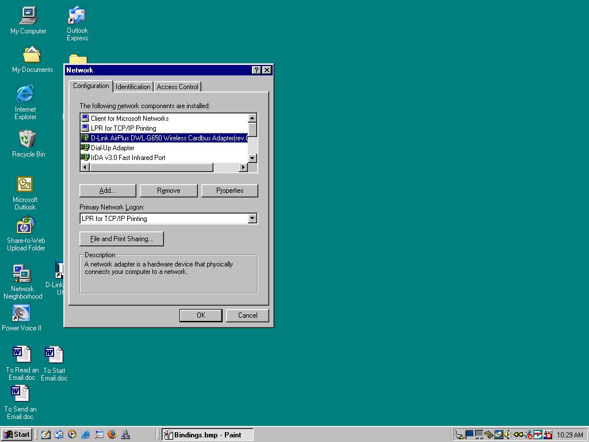Image resolution: width=589 pixels, height=442 pixels.
Task: Launch Internet Explorer from desktop
Action: (x=25, y=102)
